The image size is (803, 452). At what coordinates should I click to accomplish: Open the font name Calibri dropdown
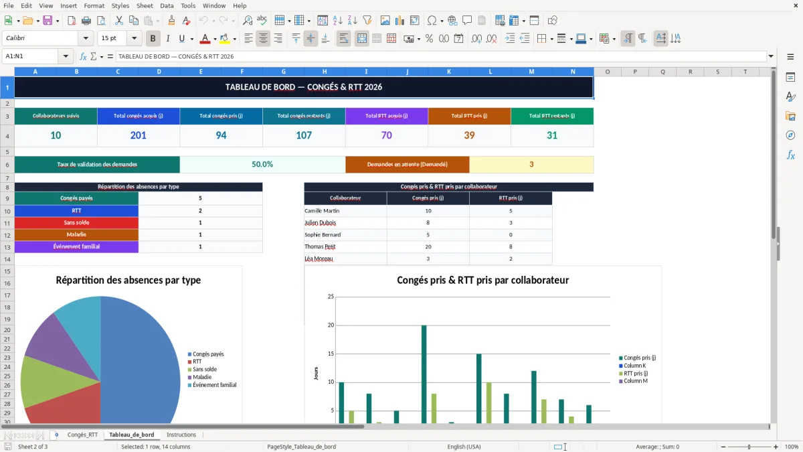86,39
